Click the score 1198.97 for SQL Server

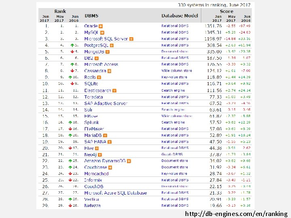pos(213,39)
